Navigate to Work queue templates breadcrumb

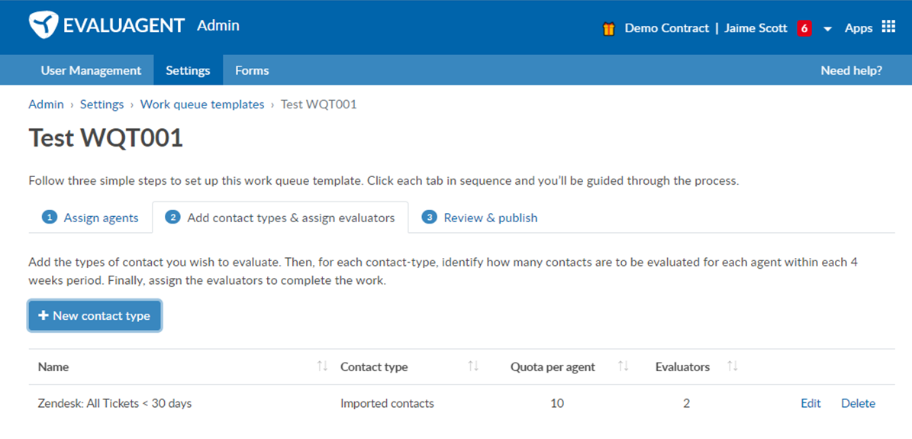click(201, 105)
